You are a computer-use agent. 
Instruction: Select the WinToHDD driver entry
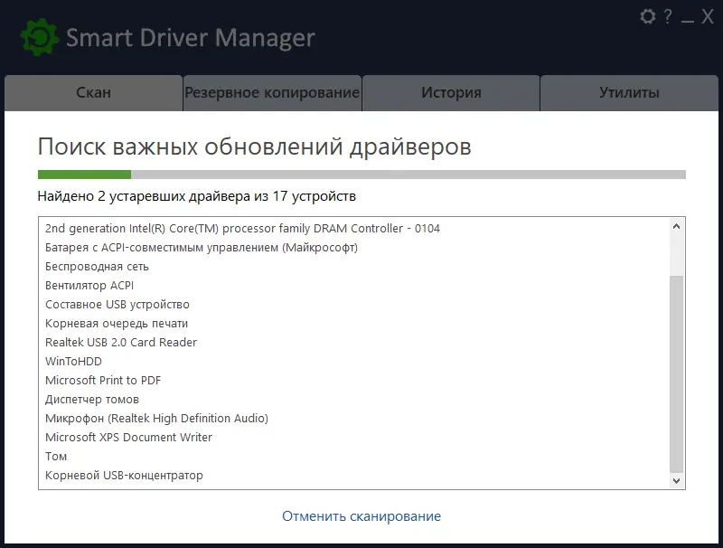[71, 361]
